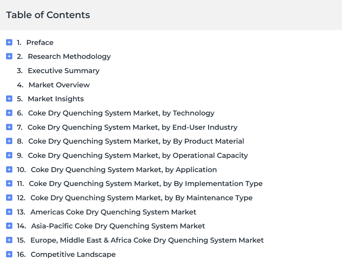Open the Market Overview entry

click(x=59, y=85)
